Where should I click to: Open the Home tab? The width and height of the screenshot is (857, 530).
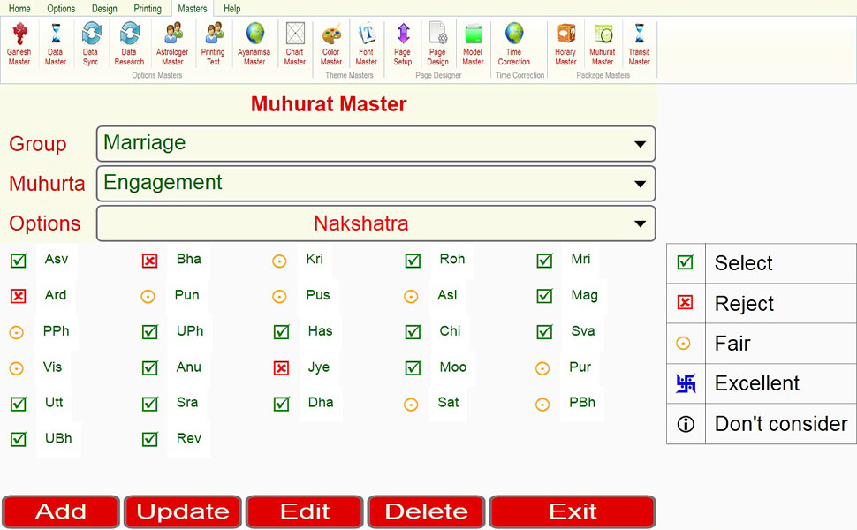(x=19, y=9)
